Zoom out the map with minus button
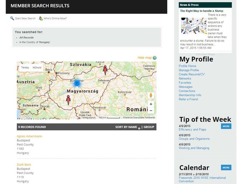245x184 pixels. (x=151, y=110)
